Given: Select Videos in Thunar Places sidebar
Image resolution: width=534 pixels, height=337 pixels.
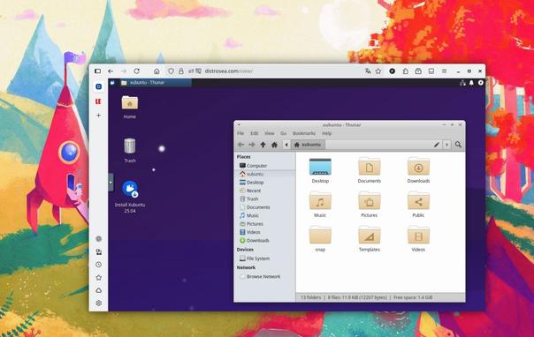Looking at the screenshot, I should tap(265, 232).
